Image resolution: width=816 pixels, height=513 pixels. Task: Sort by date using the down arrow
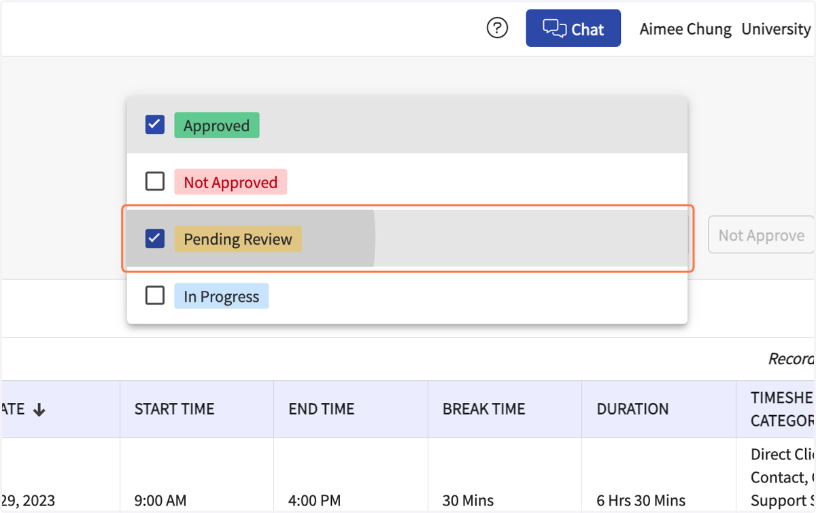pyautogui.click(x=39, y=410)
